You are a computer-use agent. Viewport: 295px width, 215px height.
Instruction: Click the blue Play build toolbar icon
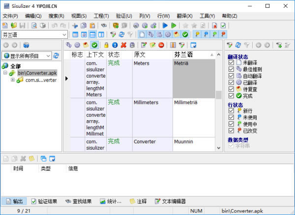tap(165, 26)
